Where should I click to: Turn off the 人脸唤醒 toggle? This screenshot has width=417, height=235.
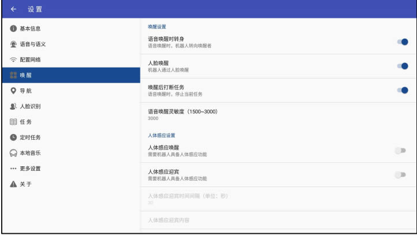[x=402, y=66]
